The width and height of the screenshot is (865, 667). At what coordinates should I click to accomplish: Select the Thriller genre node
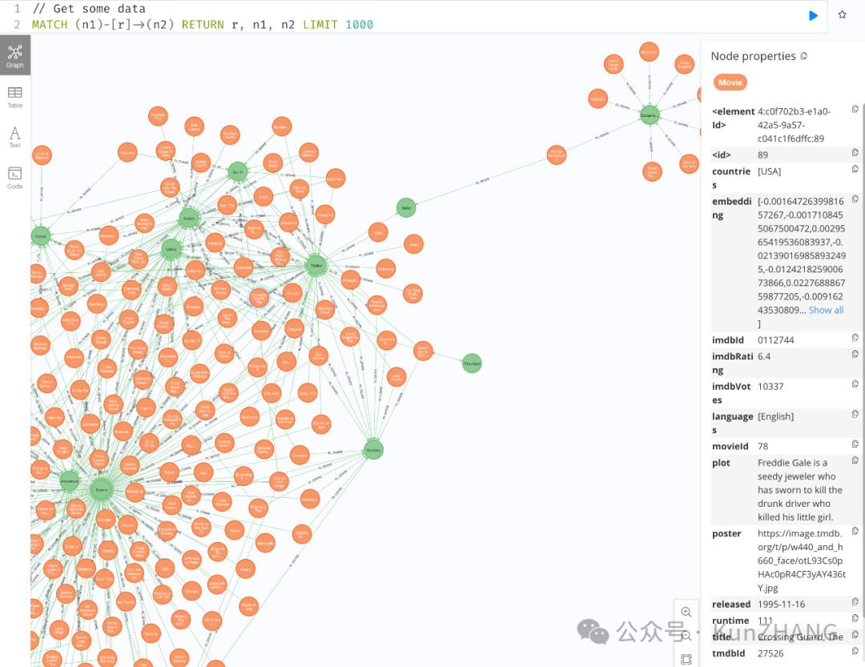point(316,265)
